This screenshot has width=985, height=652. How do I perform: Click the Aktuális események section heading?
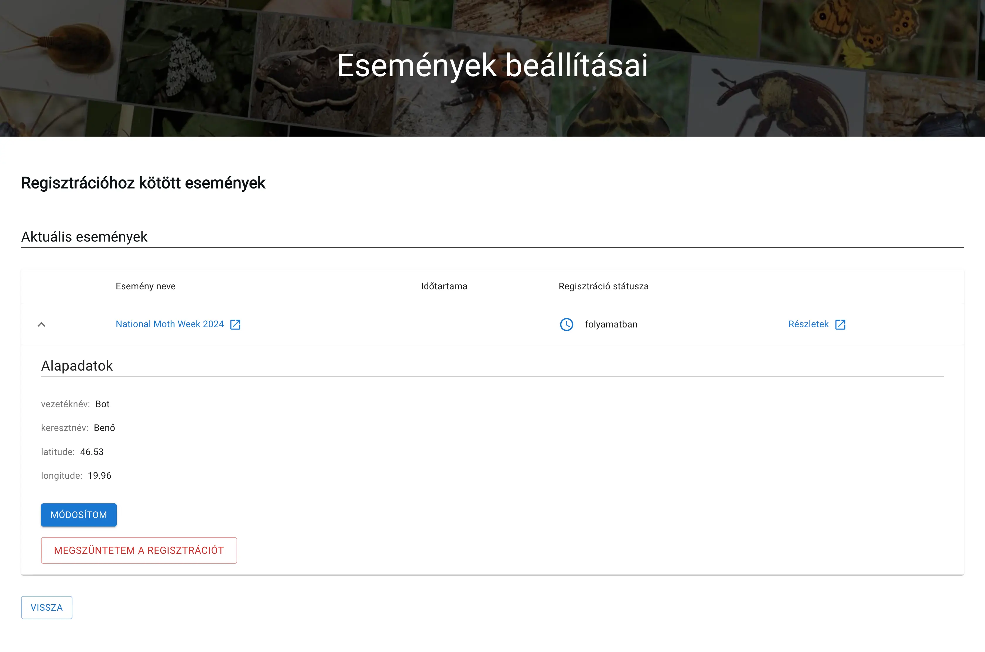84,237
